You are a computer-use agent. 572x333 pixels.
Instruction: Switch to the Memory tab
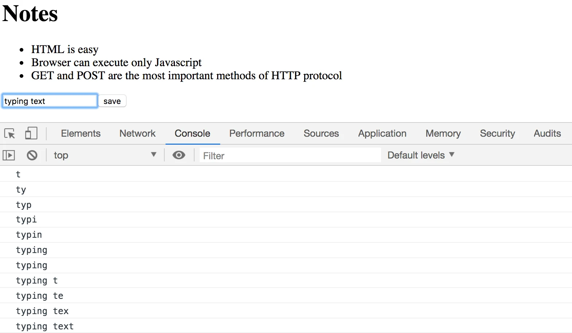click(x=443, y=133)
